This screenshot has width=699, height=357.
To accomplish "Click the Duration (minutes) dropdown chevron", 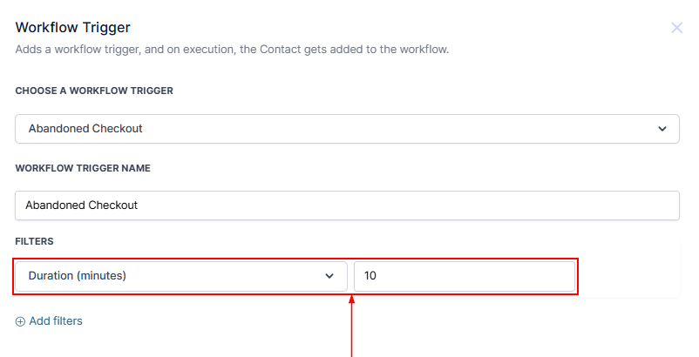I will pos(329,276).
